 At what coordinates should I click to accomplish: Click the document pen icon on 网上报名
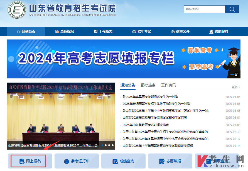pos(22,161)
